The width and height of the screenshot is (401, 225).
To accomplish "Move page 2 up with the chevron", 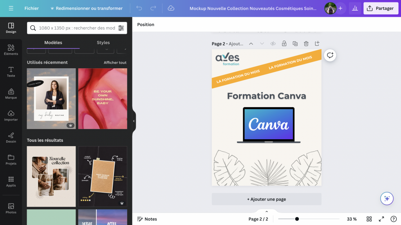I will [251, 44].
